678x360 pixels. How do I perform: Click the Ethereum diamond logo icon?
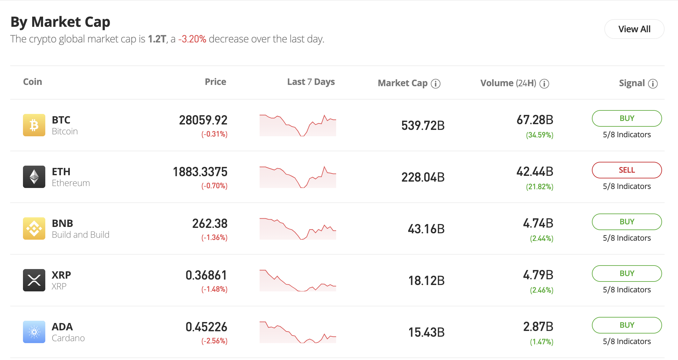34,177
